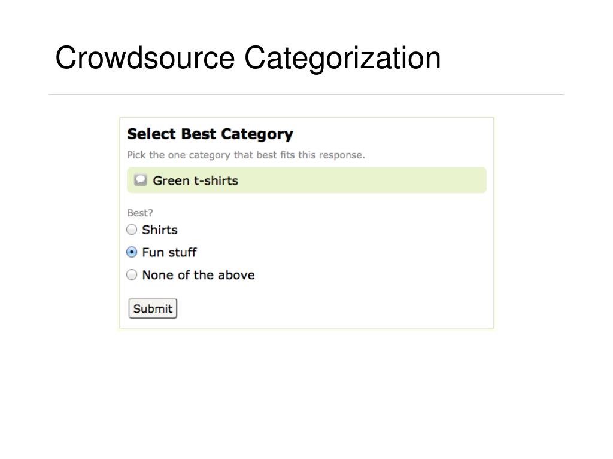613x459 pixels.
Task: Click the Fun stuff option label text
Action: coord(169,253)
